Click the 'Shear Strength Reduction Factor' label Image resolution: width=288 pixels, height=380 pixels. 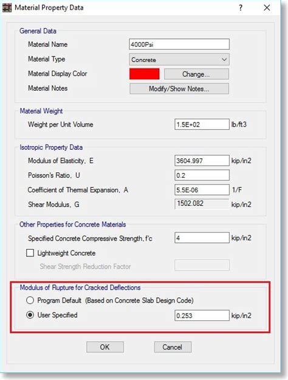coord(85,267)
